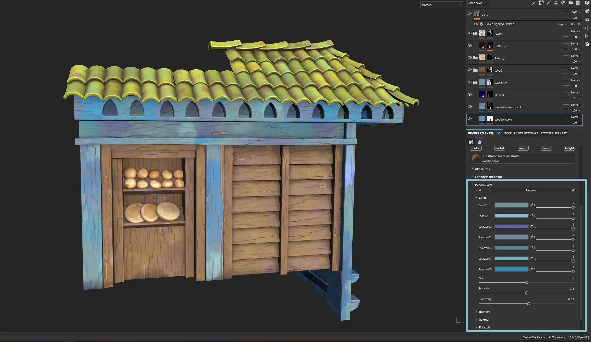This screenshot has height=342, width=591.
Task: Pick Splatter05 color with eyedropper
Action: (531, 269)
